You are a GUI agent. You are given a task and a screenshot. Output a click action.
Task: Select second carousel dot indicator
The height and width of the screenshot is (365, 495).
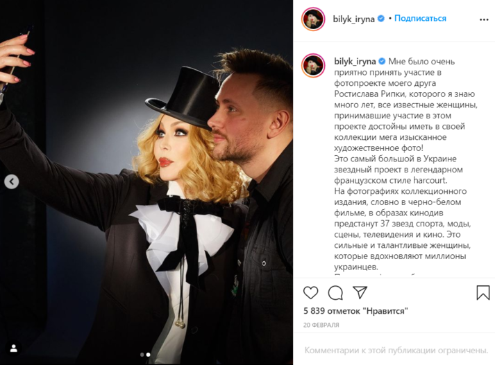pyautogui.click(x=149, y=355)
